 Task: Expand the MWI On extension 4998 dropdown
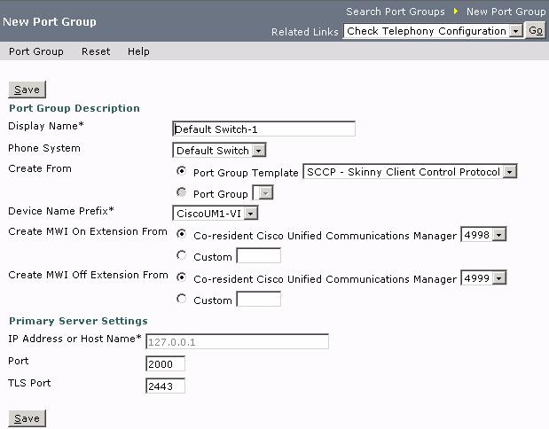tap(483, 235)
